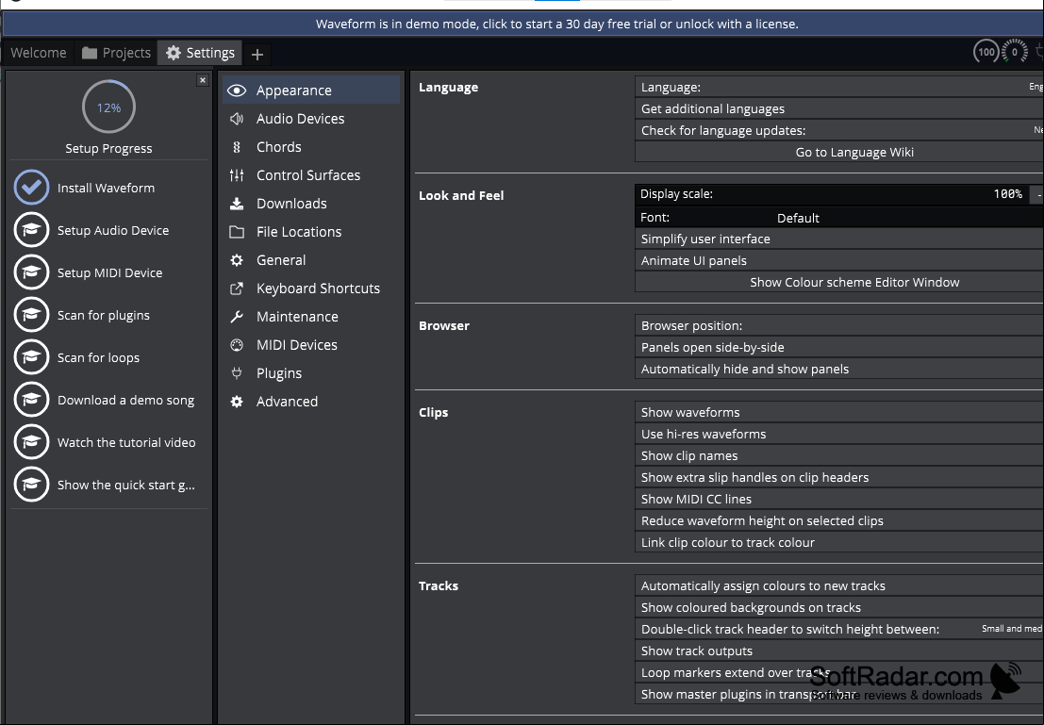
Task: Click the Install Waveform checkmark icon
Action: (31, 187)
